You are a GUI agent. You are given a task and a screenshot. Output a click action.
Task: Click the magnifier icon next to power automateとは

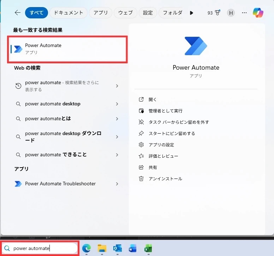point(18,119)
